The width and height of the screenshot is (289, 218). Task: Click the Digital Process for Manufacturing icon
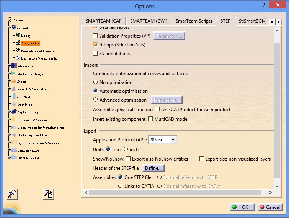(x=14, y=127)
